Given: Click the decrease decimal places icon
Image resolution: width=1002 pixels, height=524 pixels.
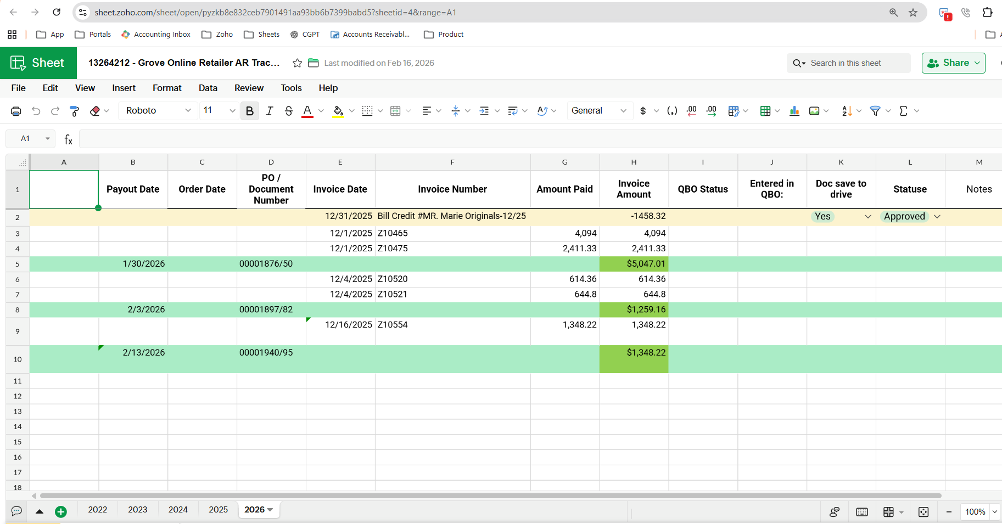Looking at the screenshot, I should click(x=691, y=111).
